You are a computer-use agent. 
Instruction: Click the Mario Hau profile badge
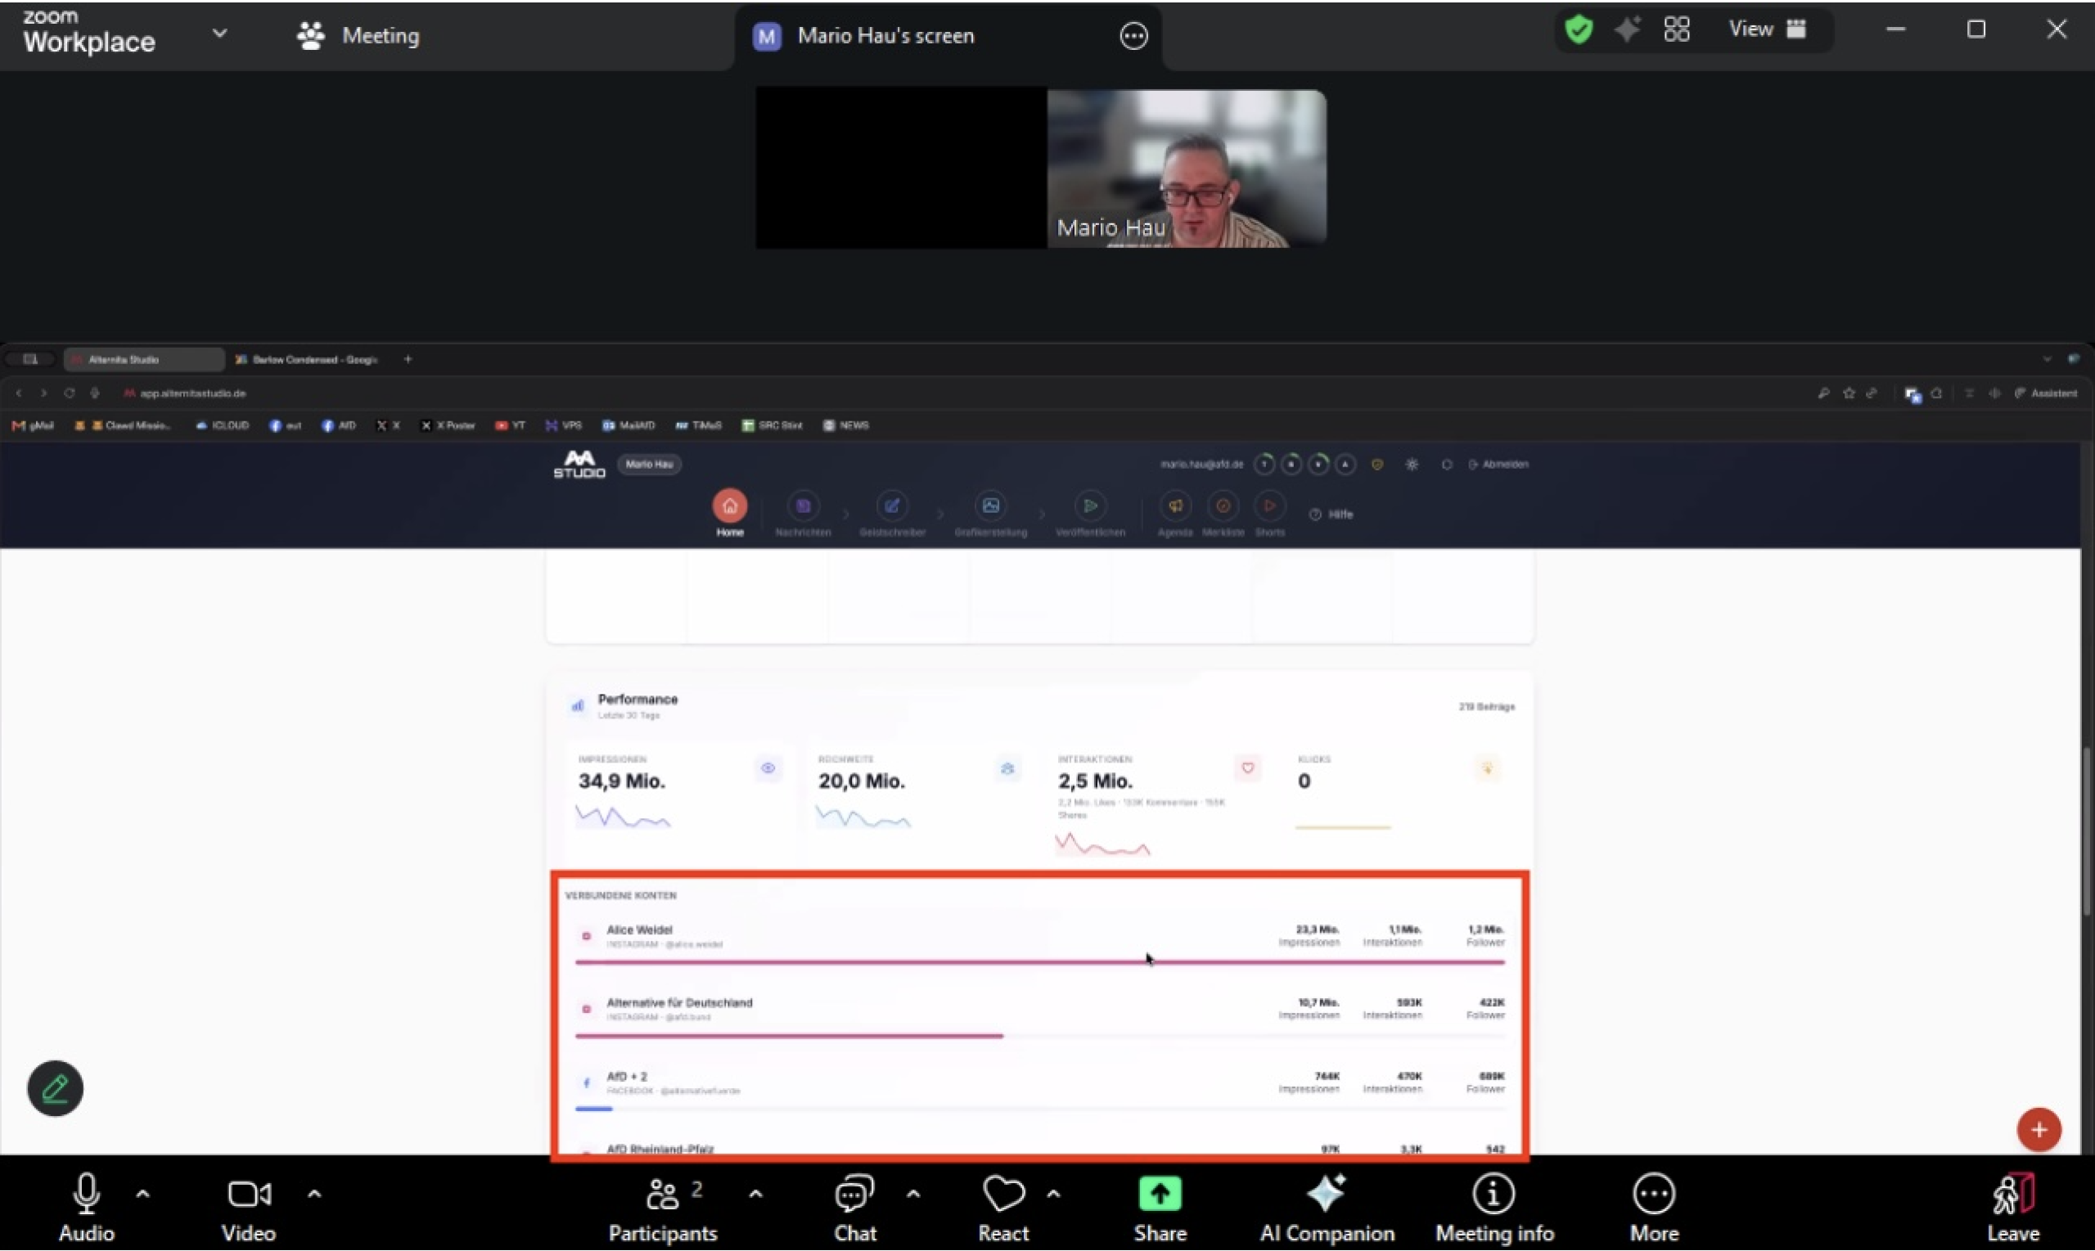coord(649,465)
